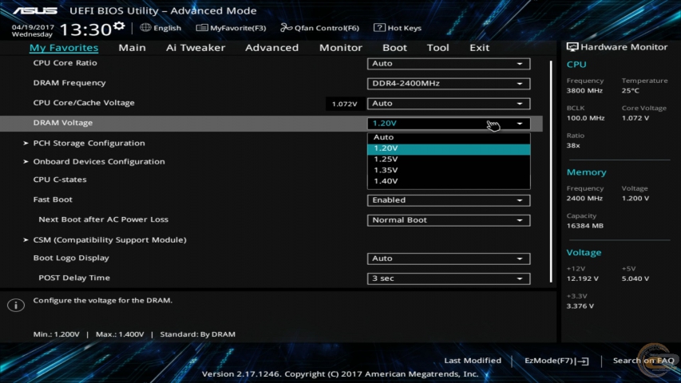The image size is (681, 383).
Task: Open MyFavorite(F3) button
Action: point(231,28)
